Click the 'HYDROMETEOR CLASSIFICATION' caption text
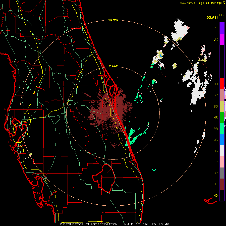The width and height of the screenshot is (226, 226). 88,224
